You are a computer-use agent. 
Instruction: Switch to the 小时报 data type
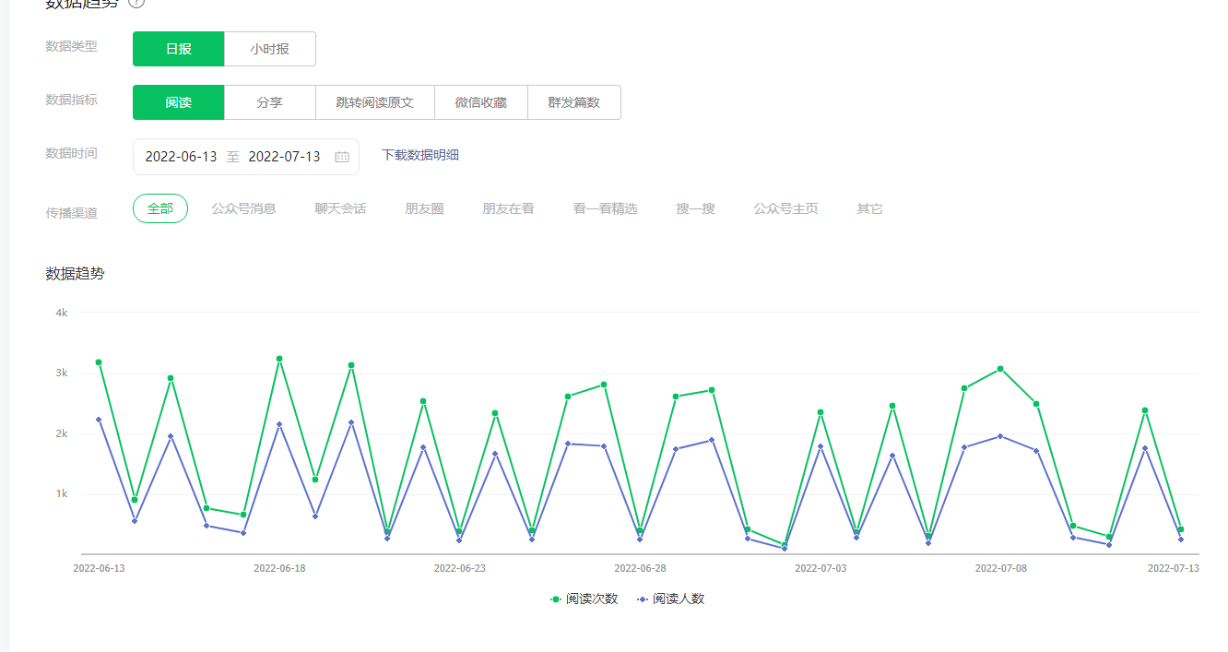click(x=270, y=49)
